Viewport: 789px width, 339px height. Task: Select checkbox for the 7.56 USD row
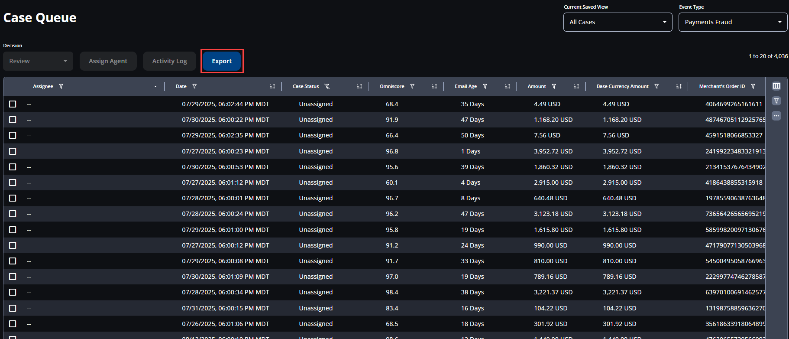click(x=13, y=135)
